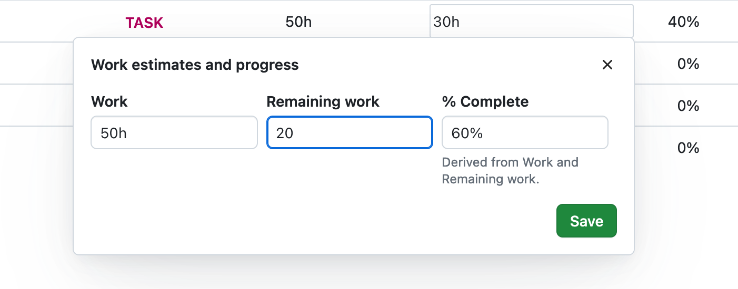Click the blank second table row beside the dialog

pos(36,64)
